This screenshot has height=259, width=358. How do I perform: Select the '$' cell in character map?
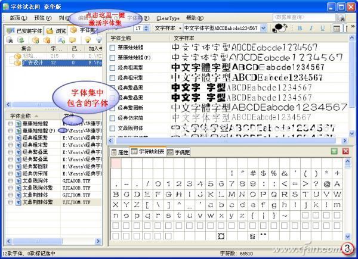263,173
